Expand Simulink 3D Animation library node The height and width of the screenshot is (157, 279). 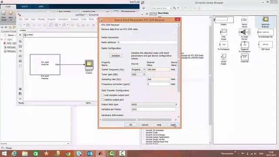point(144,130)
